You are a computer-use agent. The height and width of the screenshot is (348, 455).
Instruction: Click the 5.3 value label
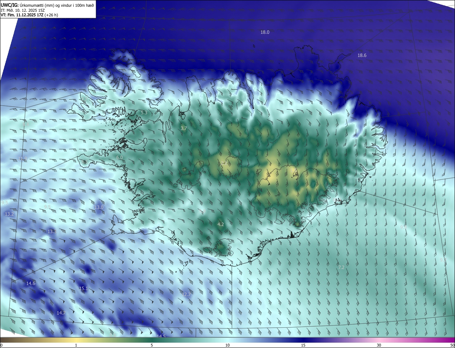[x=144, y=112]
